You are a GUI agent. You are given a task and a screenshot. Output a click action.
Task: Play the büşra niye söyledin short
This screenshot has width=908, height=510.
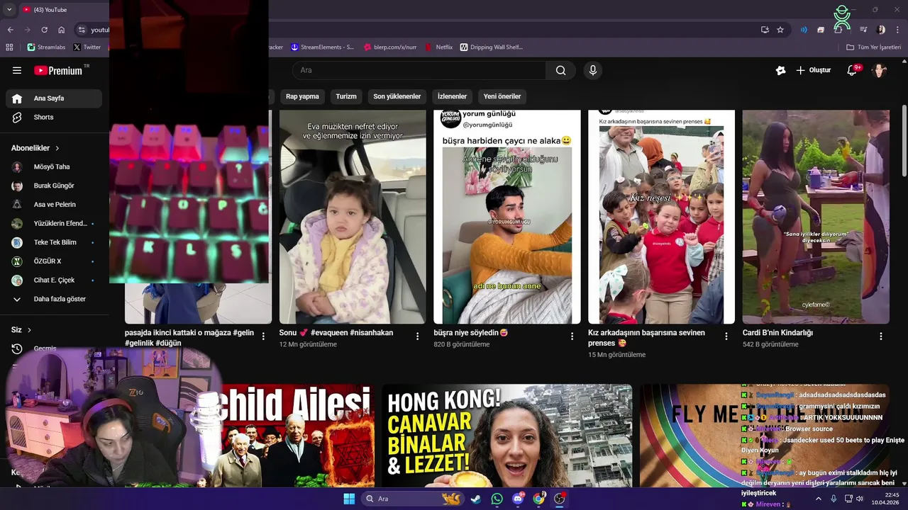point(507,217)
